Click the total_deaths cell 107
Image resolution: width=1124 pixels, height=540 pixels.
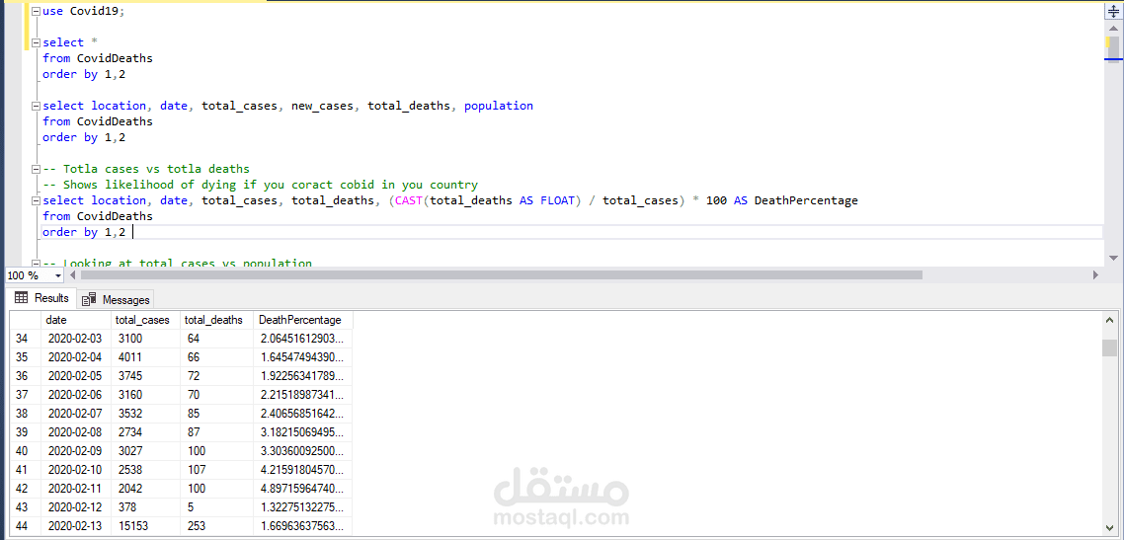click(x=216, y=470)
